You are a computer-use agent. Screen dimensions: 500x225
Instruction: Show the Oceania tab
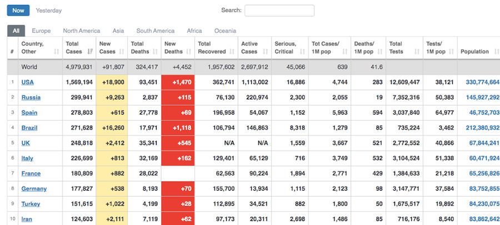click(225, 31)
